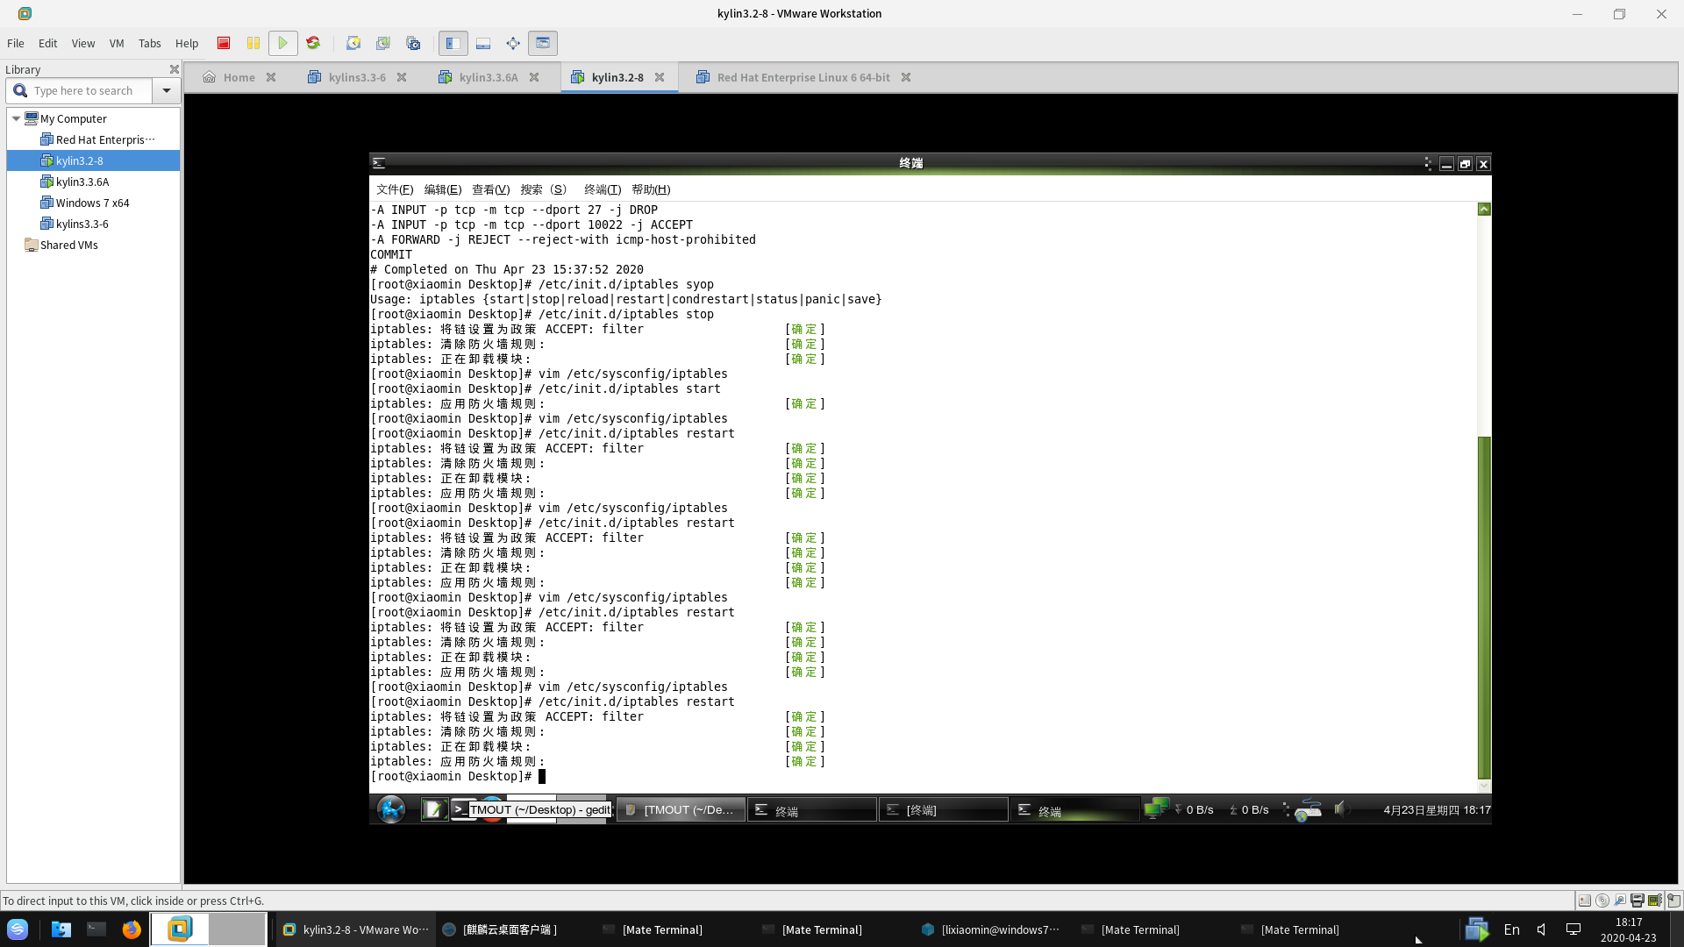Open the library search dropdown arrow

(167, 90)
